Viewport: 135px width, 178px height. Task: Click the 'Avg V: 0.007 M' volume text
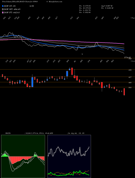(107, 6)
